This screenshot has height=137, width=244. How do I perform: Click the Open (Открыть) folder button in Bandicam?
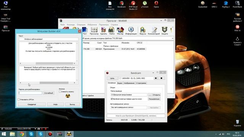point(156,95)
